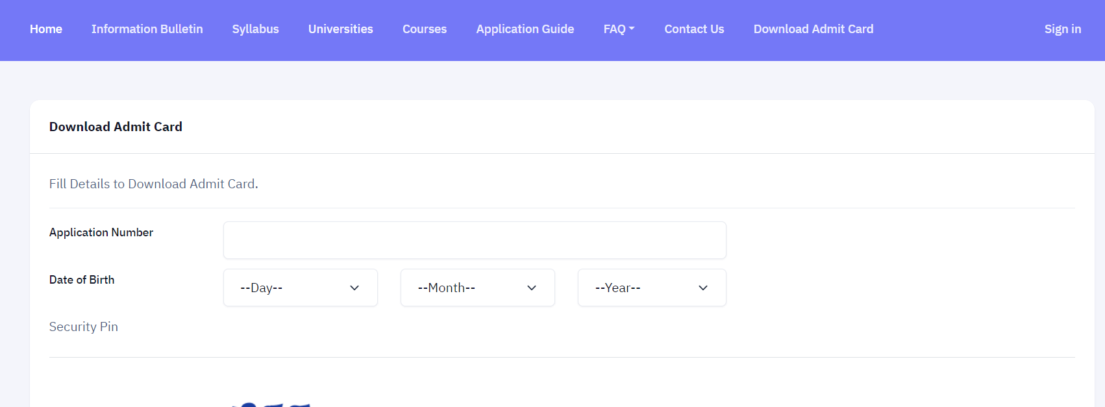Click the Sign in link

[1063, 29]
